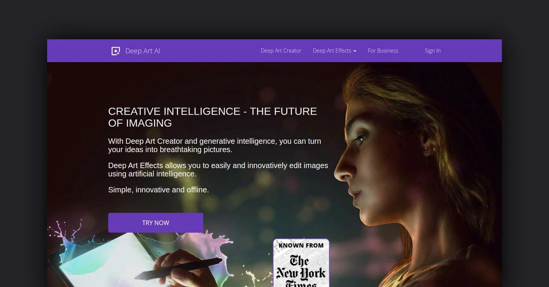
Task: Go to the For Business page
Action: point(383,51)
